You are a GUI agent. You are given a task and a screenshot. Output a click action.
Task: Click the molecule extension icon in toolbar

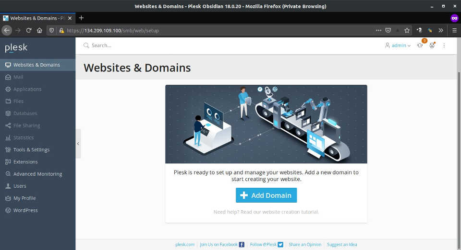(x=419, y=30)
